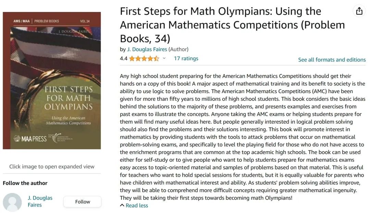Click J. Douglas Faires author byline link

tap(147, 49)
